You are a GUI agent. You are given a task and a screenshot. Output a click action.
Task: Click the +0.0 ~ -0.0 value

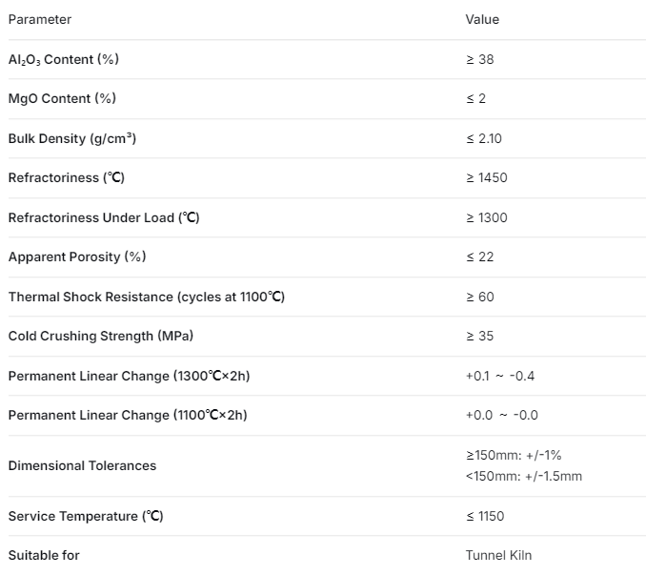click(502, 415)
